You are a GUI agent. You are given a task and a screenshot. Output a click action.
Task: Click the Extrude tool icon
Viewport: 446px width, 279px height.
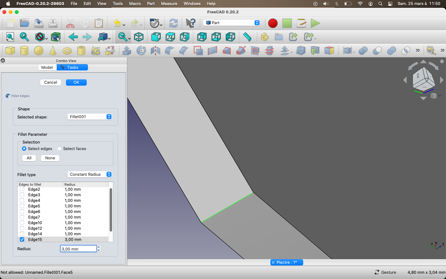click(x=127, y=51)
